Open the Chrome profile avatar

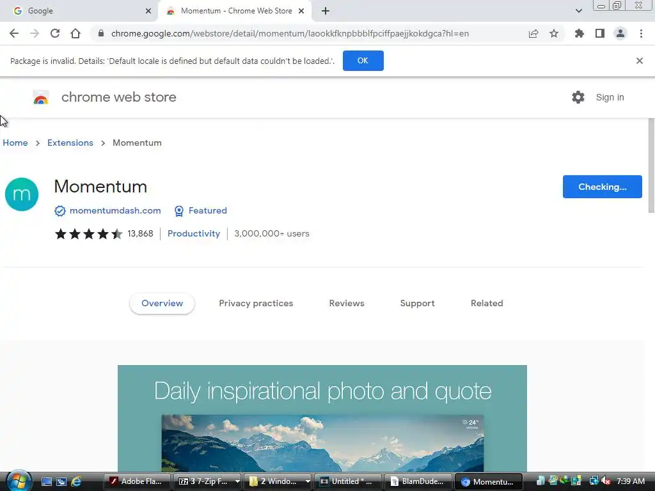[620, 33]
